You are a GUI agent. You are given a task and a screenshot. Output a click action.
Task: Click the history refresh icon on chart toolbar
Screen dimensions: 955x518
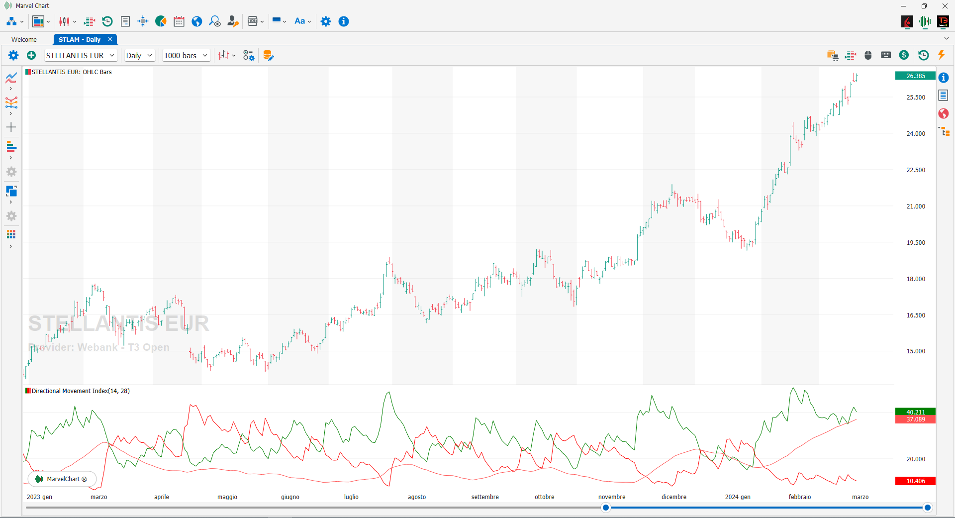924,55
